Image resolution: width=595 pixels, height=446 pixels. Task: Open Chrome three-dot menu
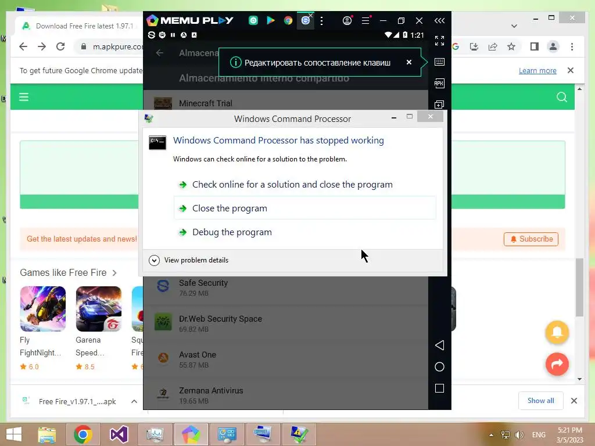tap(572, 46)
